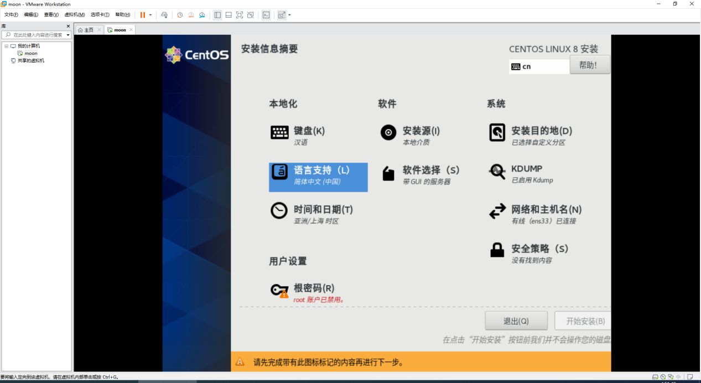Open the stretch display dropdown arrow

pos(289,15)
